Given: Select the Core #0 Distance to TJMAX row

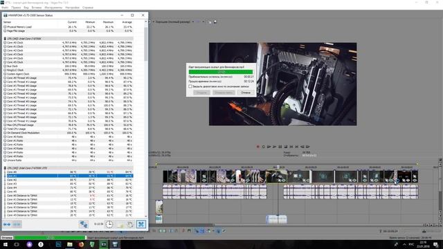Looking at the screenshot, I should [x=68, y=195].
